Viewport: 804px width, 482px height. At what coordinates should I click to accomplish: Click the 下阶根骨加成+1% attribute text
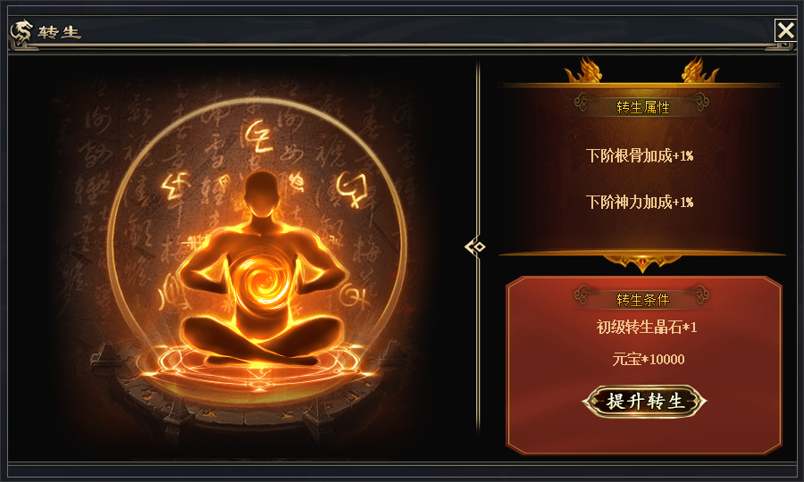pyautogui.click(x=640, y=155)
